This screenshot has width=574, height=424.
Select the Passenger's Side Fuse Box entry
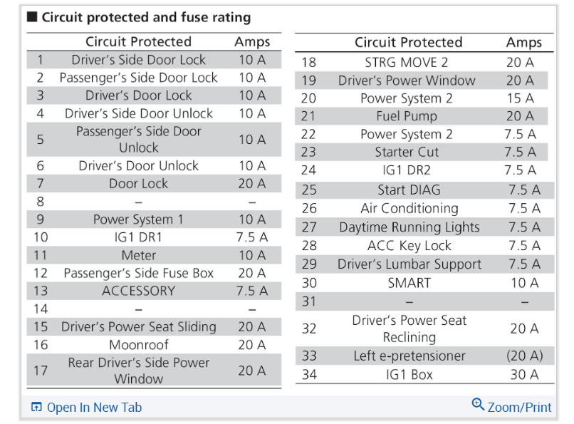[138, 273]
